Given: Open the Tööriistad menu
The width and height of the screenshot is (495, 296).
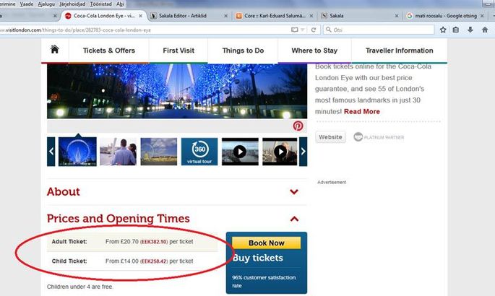Looking at the screenshot, I should [x=100, y=4].
